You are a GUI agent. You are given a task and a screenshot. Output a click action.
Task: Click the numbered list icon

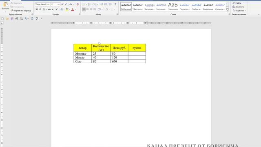click(89, 4)
